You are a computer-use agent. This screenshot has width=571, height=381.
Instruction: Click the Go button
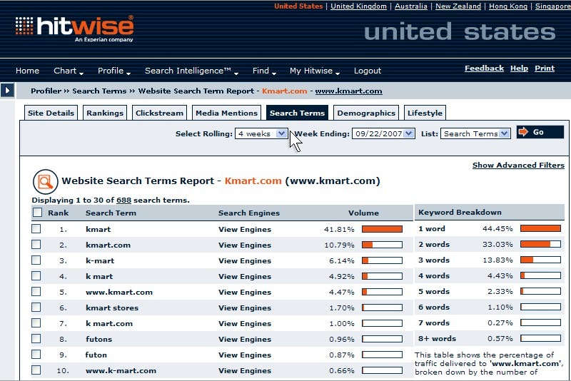point(540,132)
